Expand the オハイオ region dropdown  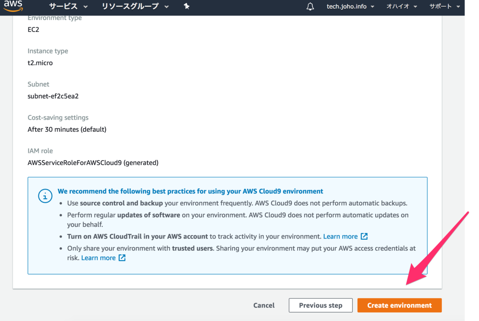tap(402, 6)
